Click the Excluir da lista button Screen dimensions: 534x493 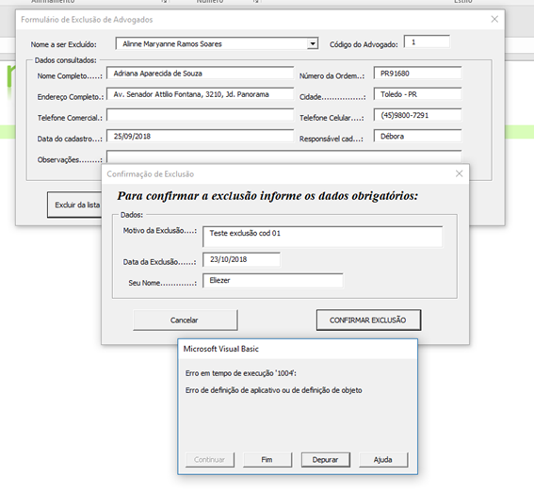[x=74, y=205]
